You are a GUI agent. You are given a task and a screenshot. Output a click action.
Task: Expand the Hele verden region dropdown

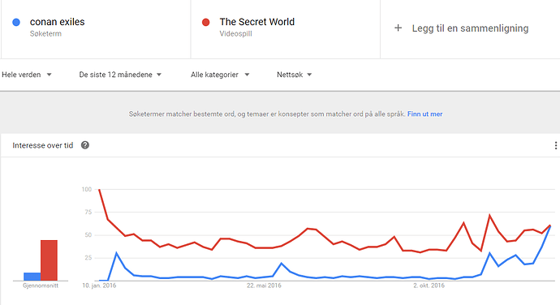coord(27,75)
